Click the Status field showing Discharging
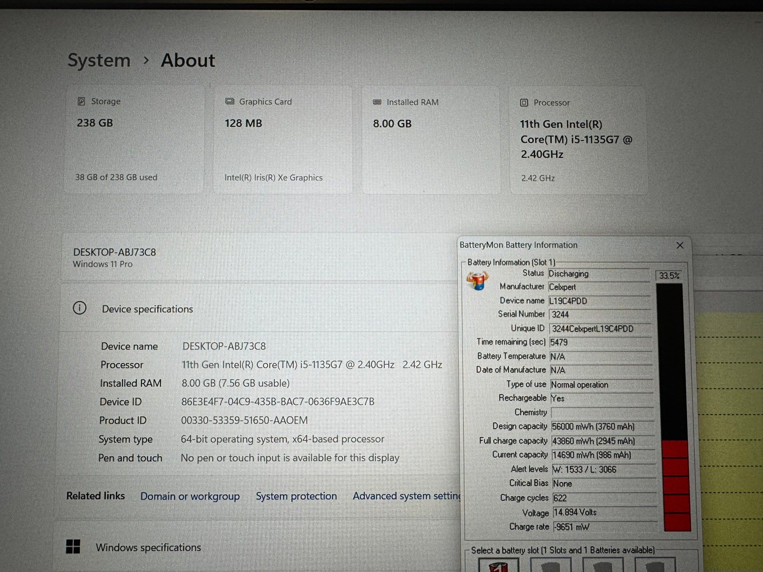This screenshot has height=572, width=763. (599, 274)
